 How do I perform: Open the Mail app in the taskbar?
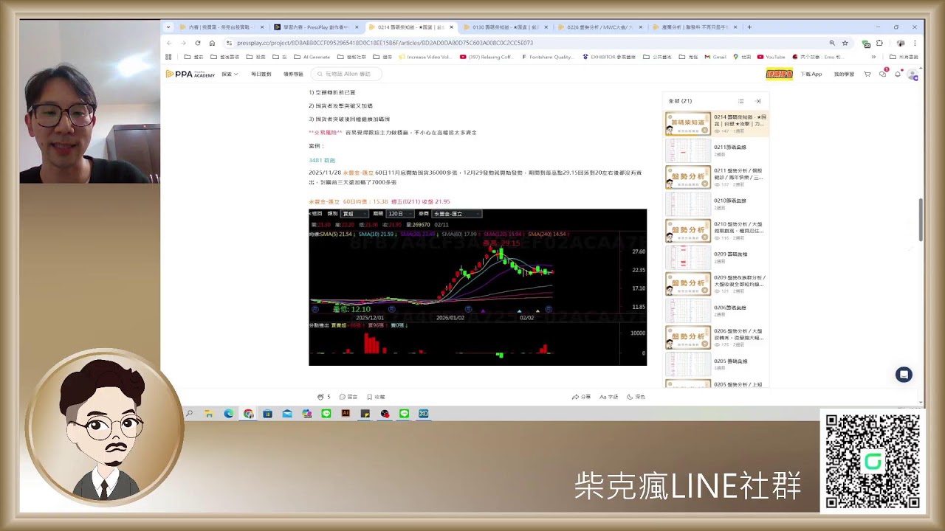click(x=287, y=414)
